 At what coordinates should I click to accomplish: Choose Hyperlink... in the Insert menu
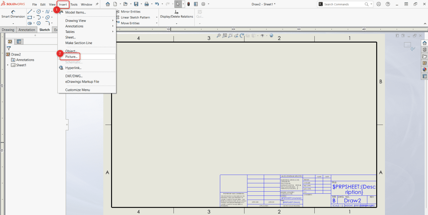73,68
